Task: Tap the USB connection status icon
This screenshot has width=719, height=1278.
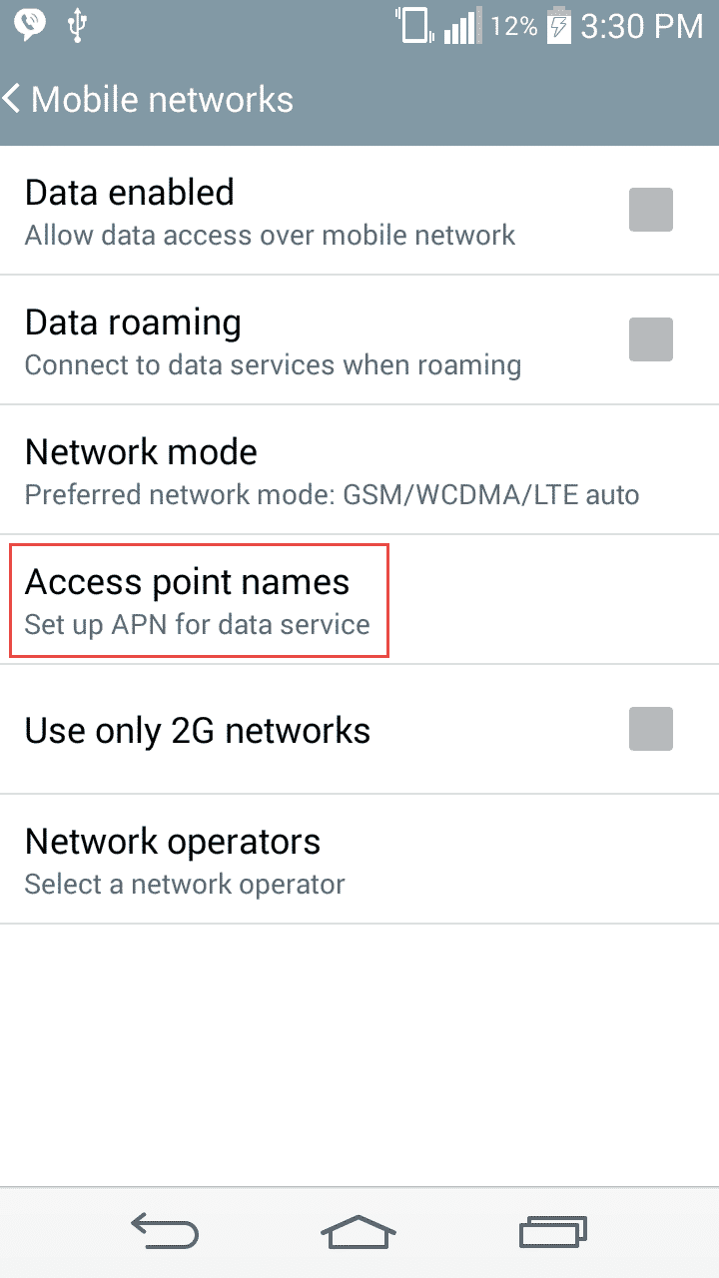Action: click(x=78, y=26)
